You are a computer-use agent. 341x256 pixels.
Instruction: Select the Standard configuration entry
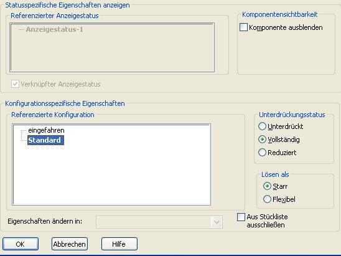[x=45, y=140]
